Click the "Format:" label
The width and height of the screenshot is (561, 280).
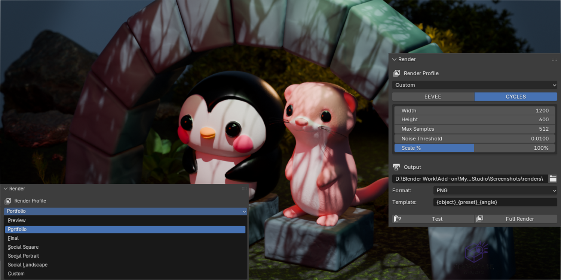(x=402, y=190)
